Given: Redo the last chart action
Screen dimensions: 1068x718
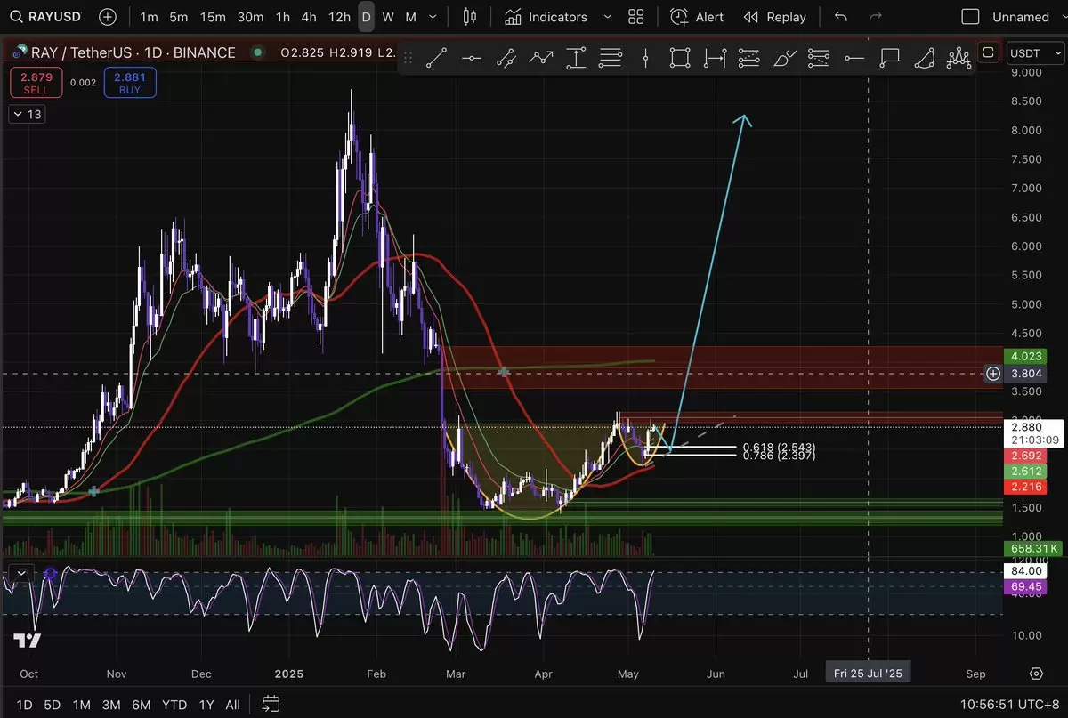Looking at the screenshot, I should pos(875,17).
